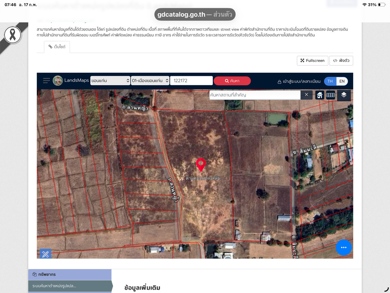Screen dimensions: 390x293
Task: Switch the map language to EN
Action: pos(342,81)
